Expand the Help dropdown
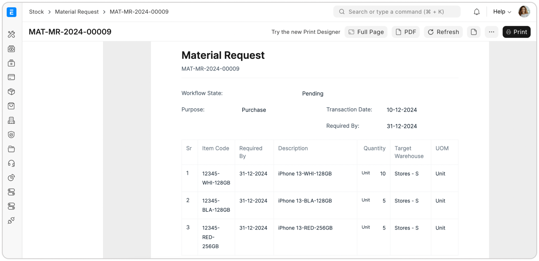Viewport: 539px width, 261px height. point(502,12)
